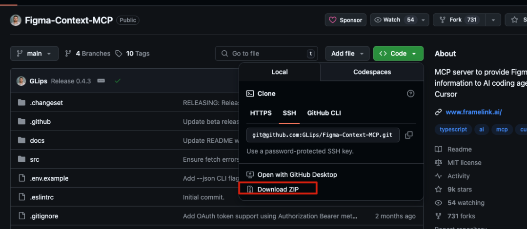This screenshot has height=229, width=527.
Task: Click the Clone help question mark icon
Action: (x=410, y=94)
